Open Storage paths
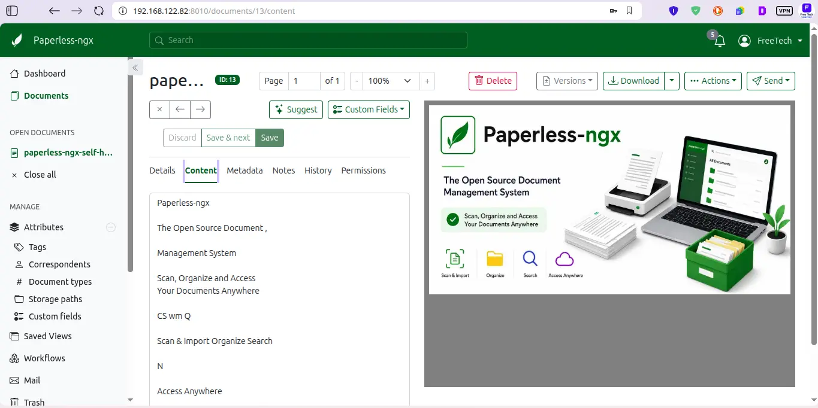Screen dimensions: 818x408 click(x=55, y=299)
